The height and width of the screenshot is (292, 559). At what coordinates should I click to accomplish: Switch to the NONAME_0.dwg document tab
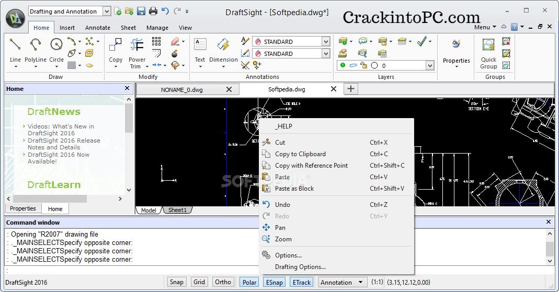coord(182,90)
